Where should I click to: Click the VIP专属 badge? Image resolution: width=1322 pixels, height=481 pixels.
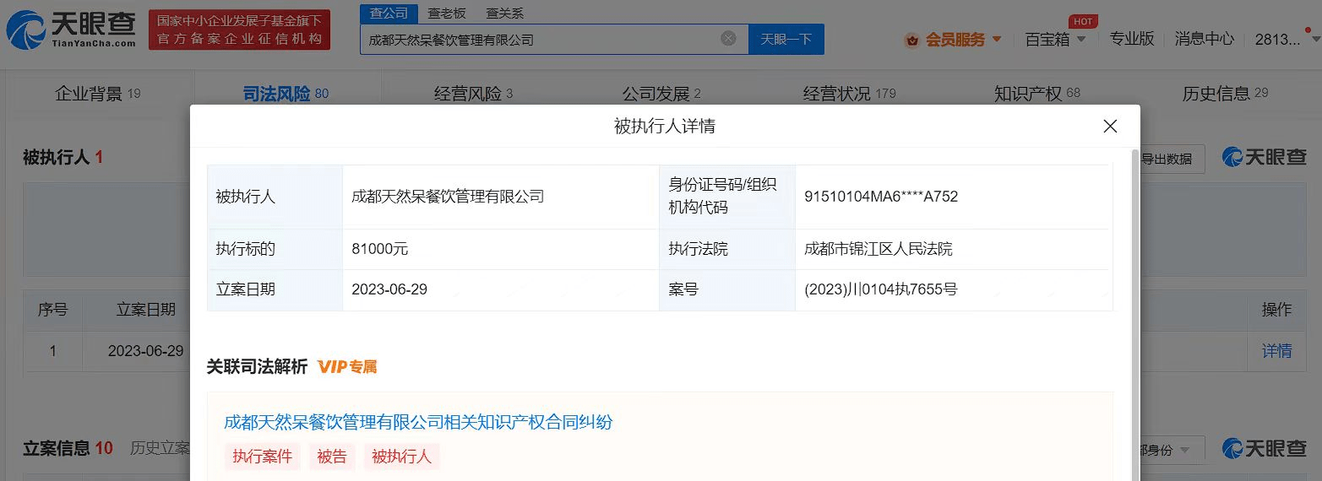347,367
